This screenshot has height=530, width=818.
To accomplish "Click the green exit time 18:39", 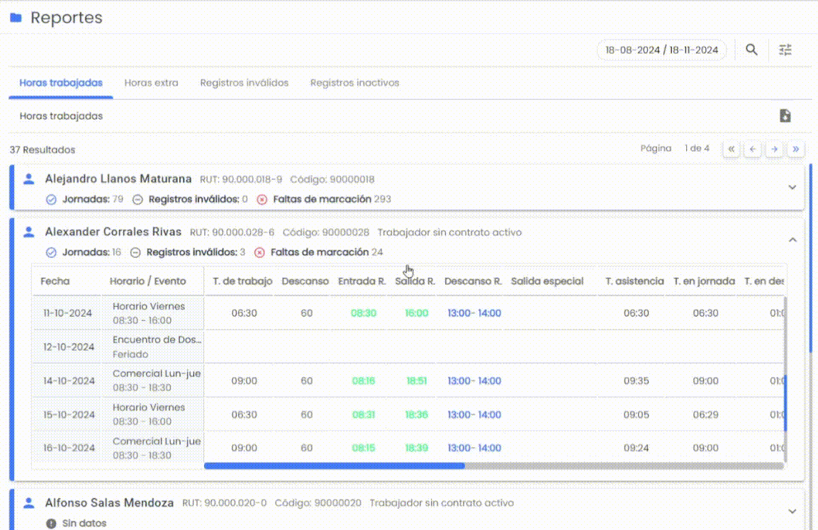I will pos(416,448).
